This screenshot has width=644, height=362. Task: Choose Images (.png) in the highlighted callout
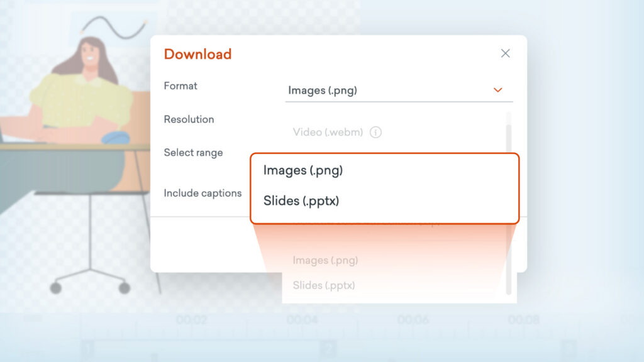(303, 170)
